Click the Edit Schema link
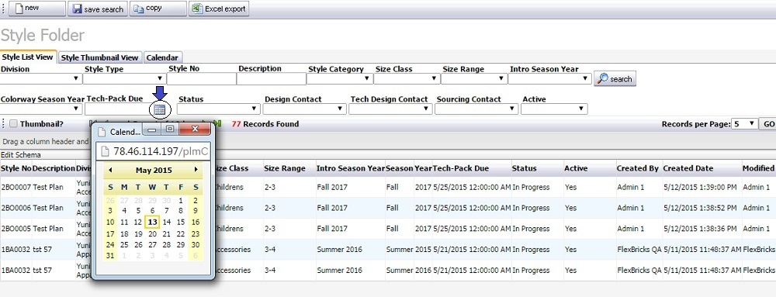Image resolution: width=776 pixels, height=297 pixels. [21, 154]
